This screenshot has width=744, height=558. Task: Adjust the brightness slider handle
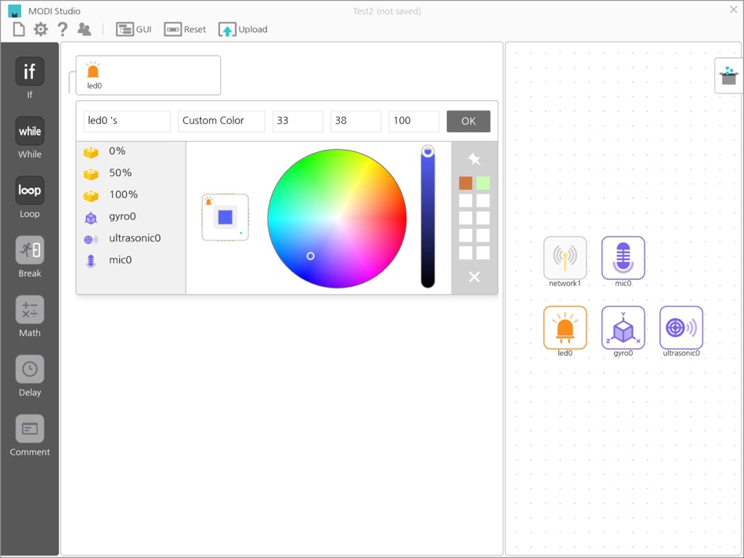tap(428, 151)
